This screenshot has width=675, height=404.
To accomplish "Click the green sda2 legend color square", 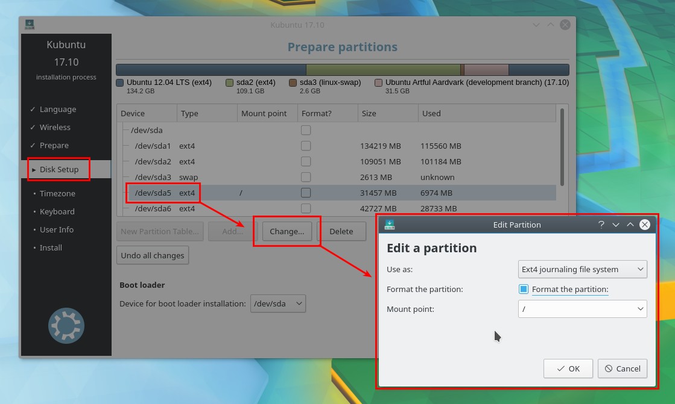I will tap(230, 82).
